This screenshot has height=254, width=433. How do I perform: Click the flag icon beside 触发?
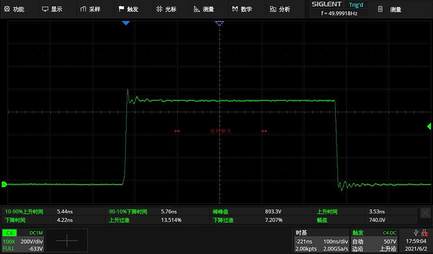(x=121, y=9)
